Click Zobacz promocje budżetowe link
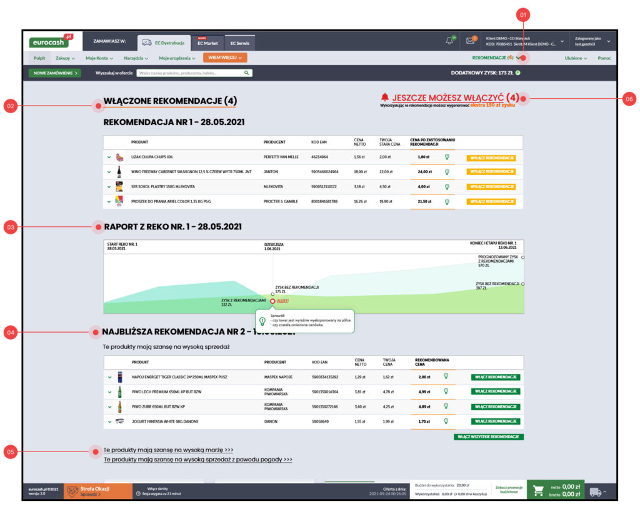The height and width of the screenshot is (519, 640). click(509, 490)
